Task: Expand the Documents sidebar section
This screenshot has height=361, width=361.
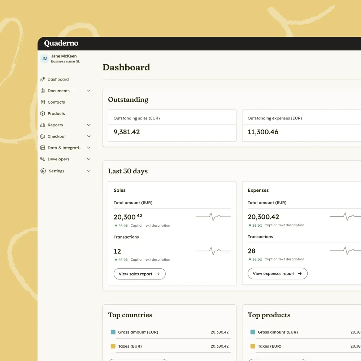Action: 88,91
